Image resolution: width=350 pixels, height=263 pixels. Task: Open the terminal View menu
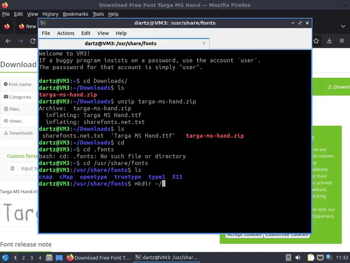tap(103, 33)
